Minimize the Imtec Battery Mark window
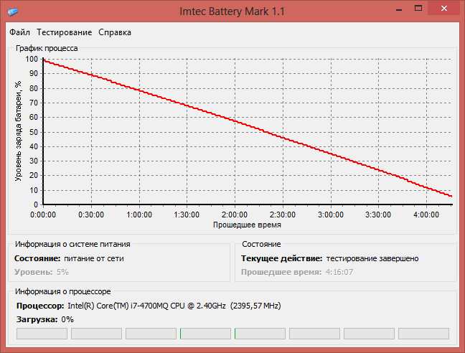 tap(399, 9)
